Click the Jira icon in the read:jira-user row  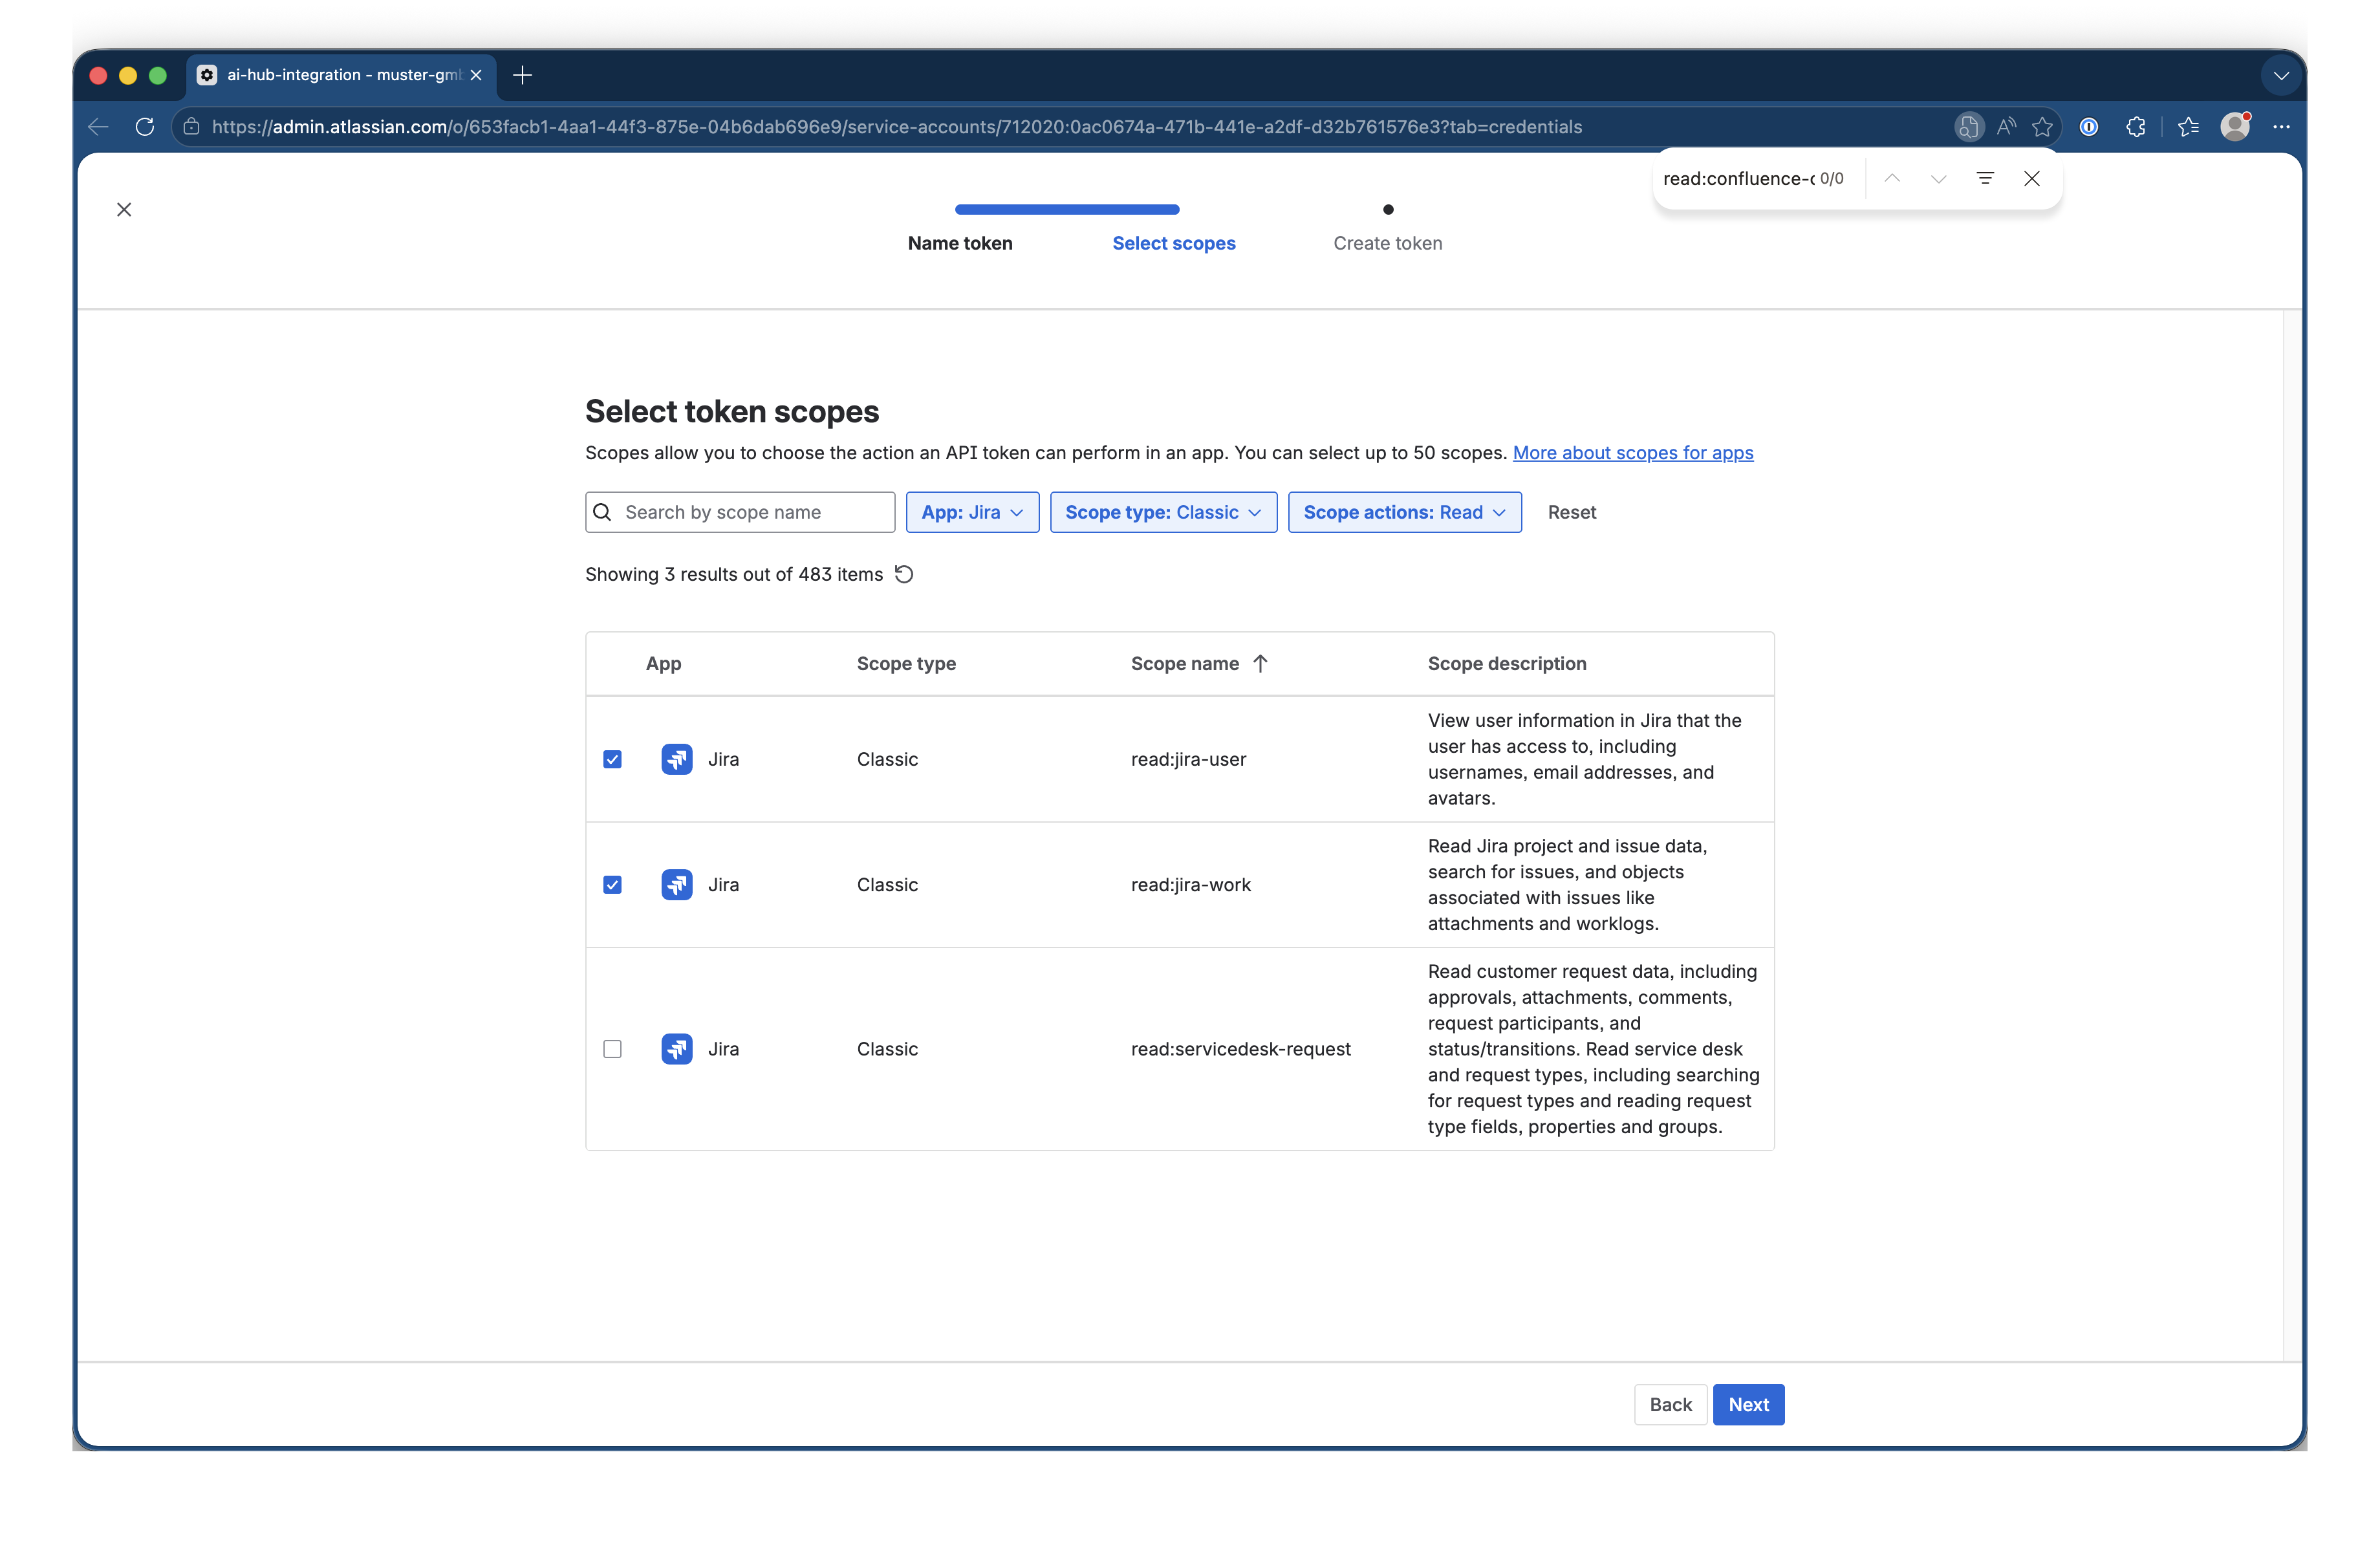(x=677, y=759)
